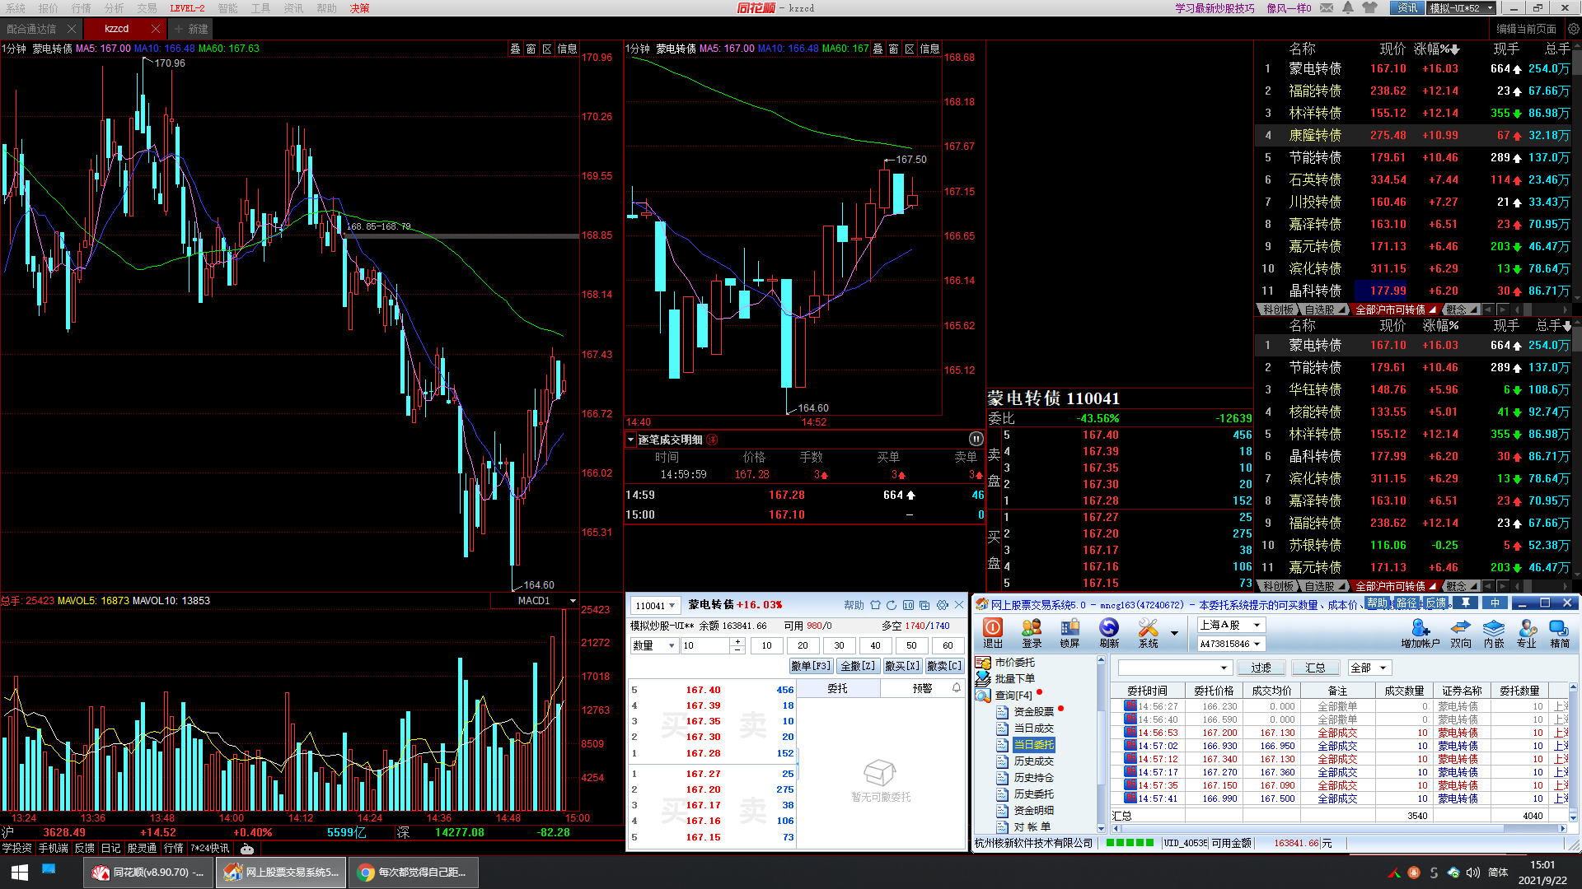
Task: Click the page settings gear beside 编辑当前页面
Action: pos(1573,28)
